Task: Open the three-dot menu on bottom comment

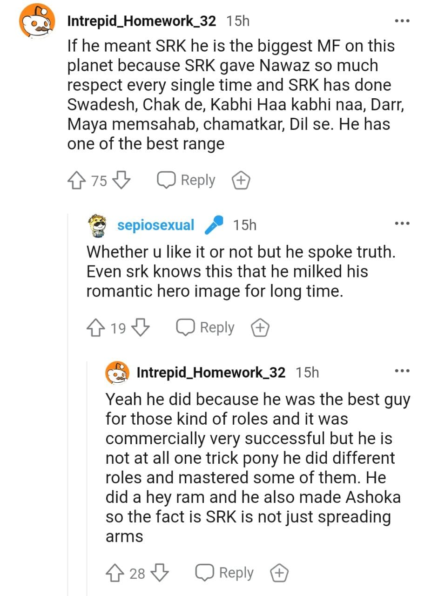Action: (402, 371)
